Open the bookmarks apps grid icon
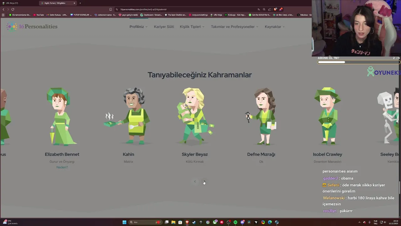This screenshot has width=401, height=226. click(3, 15)
